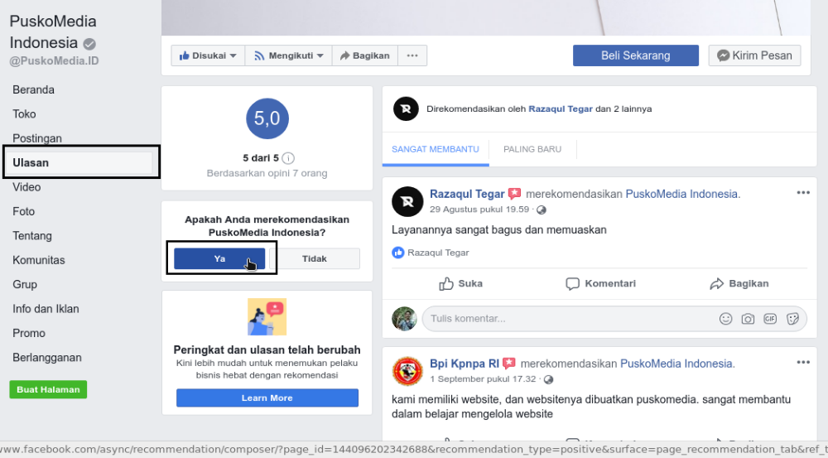Screen dimensions: 828x458
Task: Open the Mengikuti following dropdown
Action: click(289, 55)
